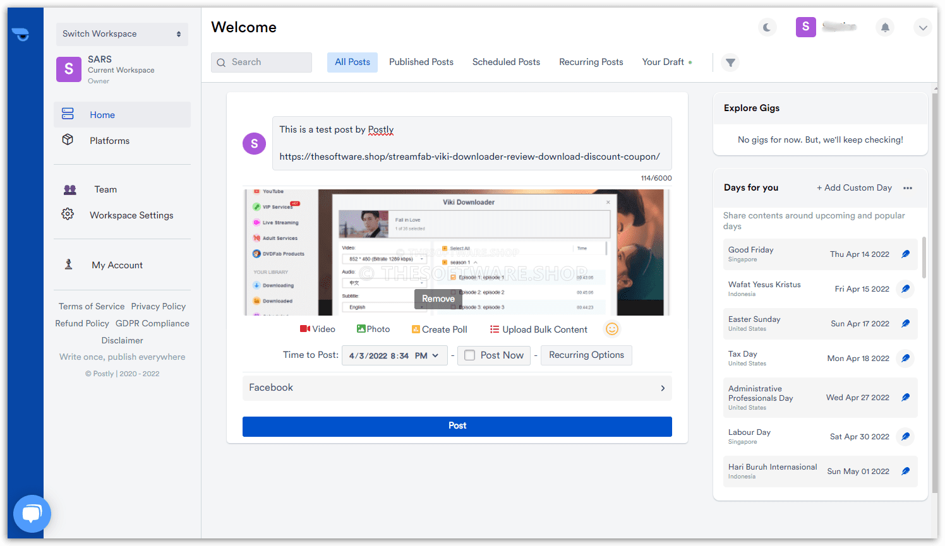Open Days for you more options
This screenshot has height=546, width=945.
pyautogui.click(x=908, y=188)
